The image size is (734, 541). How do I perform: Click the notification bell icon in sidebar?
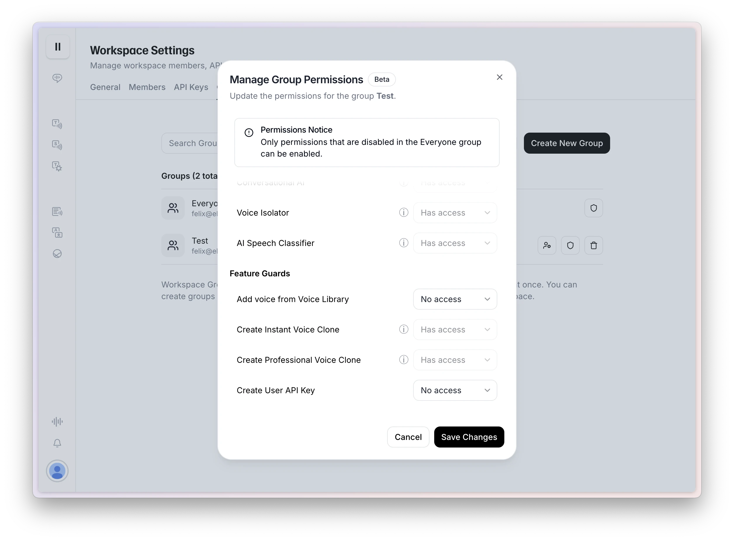(57, 444)
